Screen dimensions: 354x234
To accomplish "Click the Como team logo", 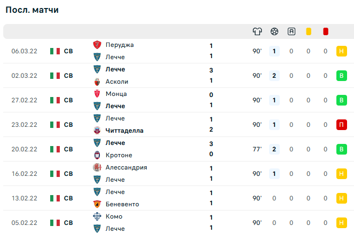I will coord(97,216).
